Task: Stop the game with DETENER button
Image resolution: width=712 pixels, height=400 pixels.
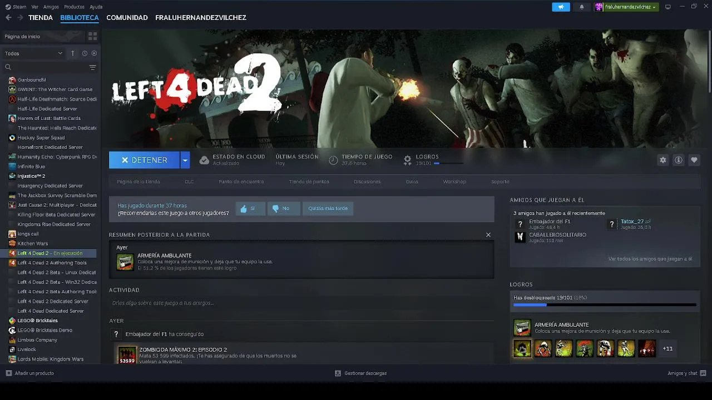Action: coord(144,160)
